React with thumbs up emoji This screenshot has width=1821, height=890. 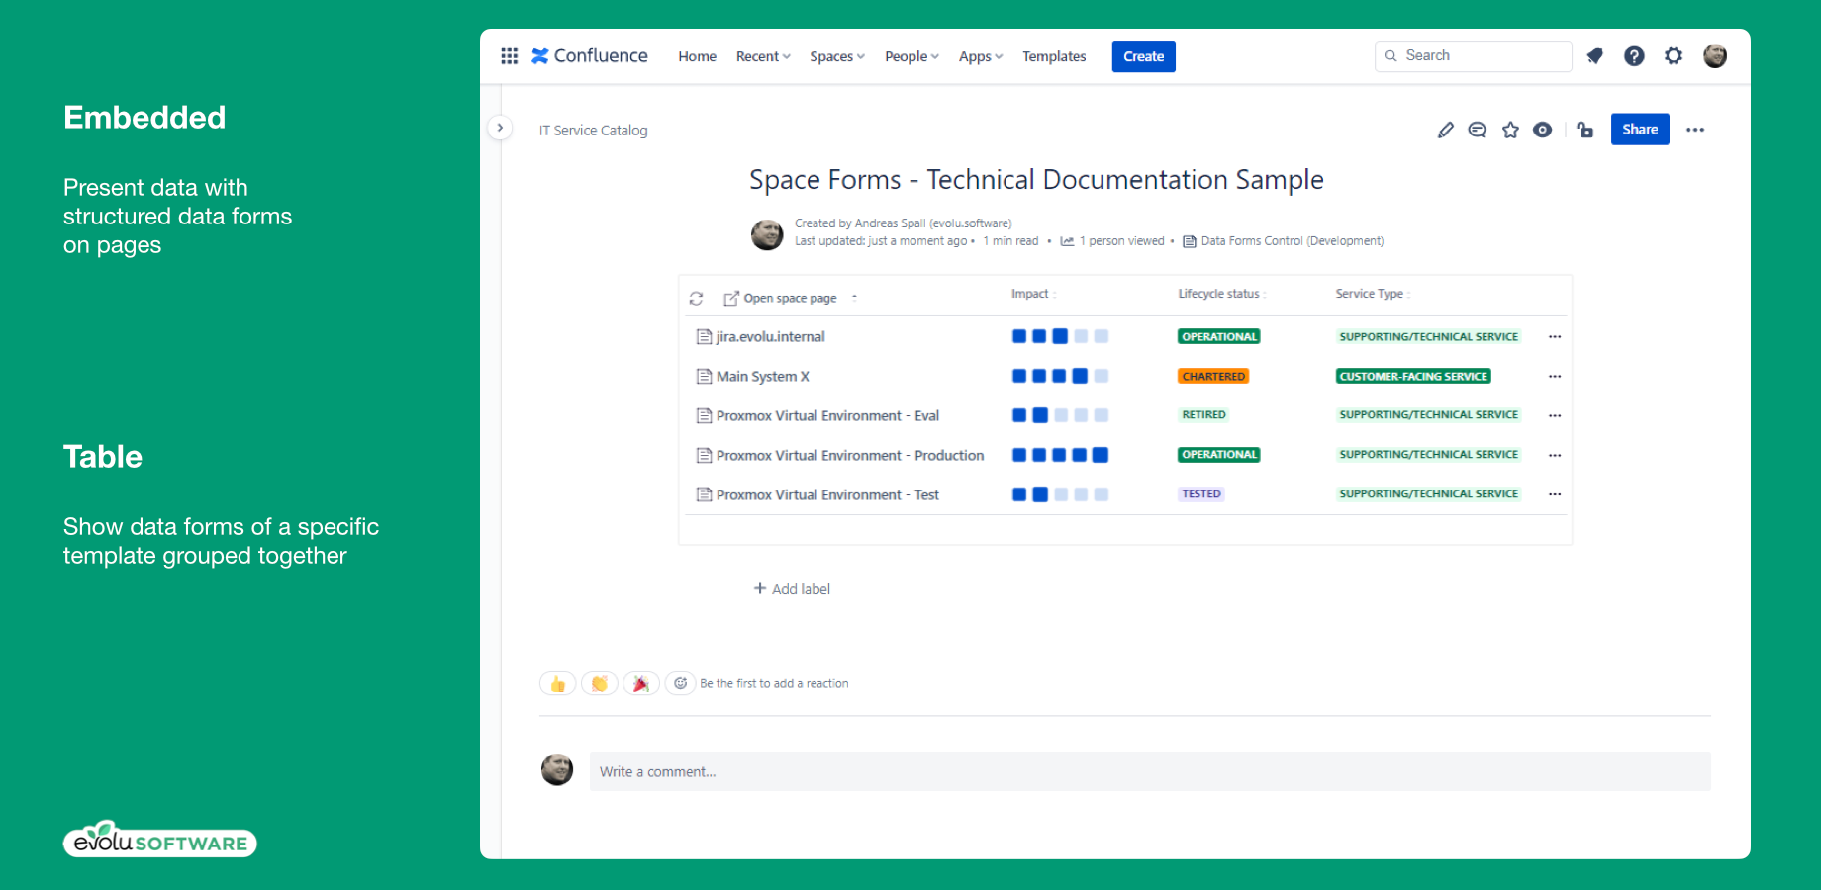558,683
